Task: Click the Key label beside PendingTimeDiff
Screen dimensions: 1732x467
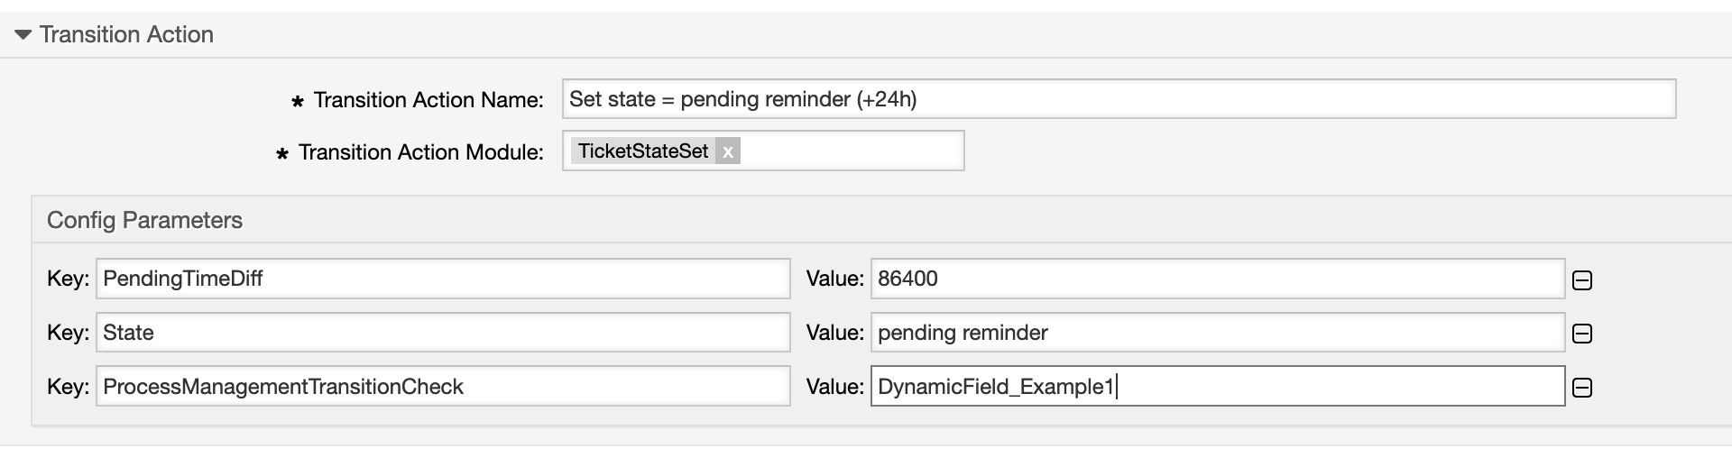Action: (68, 279)
